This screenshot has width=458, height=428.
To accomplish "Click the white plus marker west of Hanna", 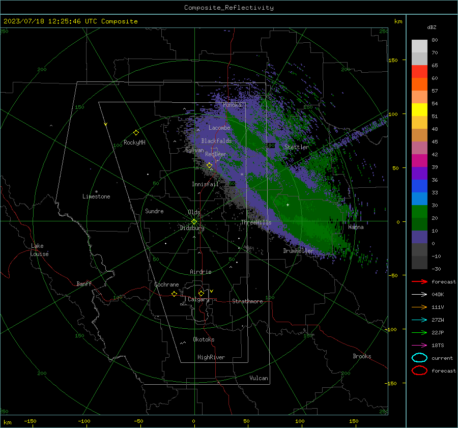I will coord(288,205).
